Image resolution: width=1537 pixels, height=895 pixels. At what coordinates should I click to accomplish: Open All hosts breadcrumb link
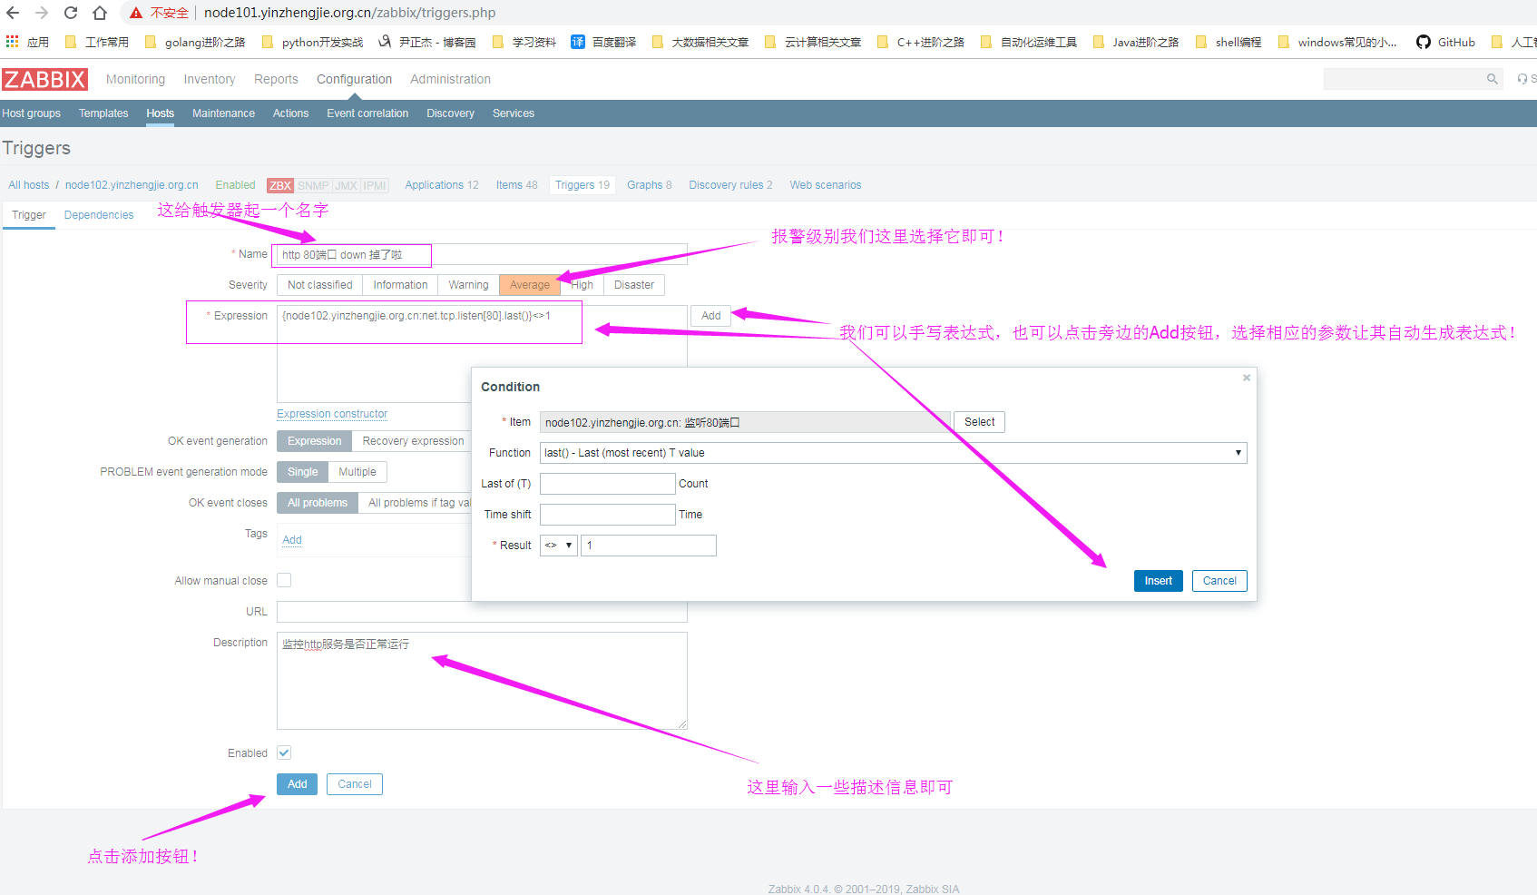coord(29,185)
